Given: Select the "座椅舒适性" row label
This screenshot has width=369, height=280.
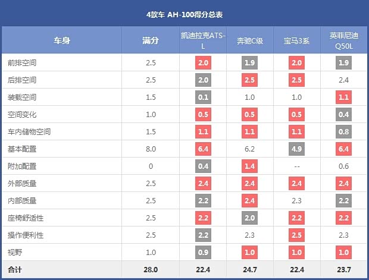Looking at the screenshot, I should pos(25,218).
